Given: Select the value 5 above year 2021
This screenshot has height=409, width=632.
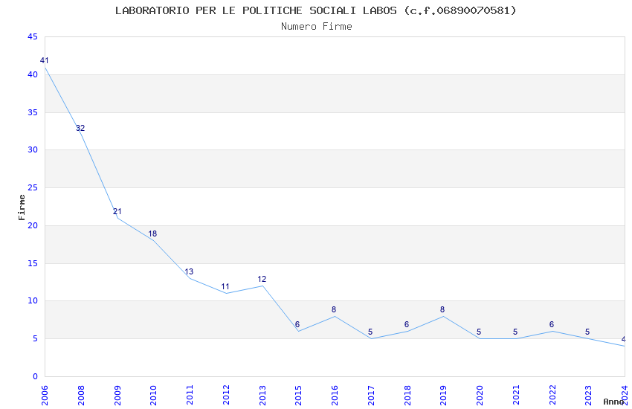Looking at the screenshot, I should (x=515, y=332).
